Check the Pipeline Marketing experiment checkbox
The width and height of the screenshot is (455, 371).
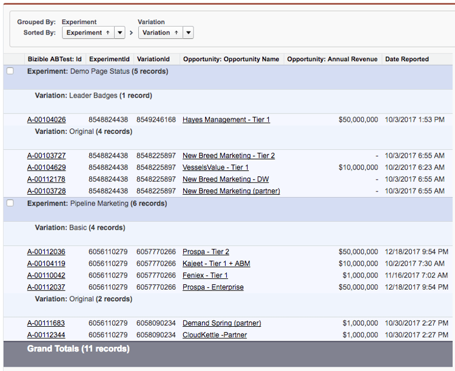[x=10, y=203]
